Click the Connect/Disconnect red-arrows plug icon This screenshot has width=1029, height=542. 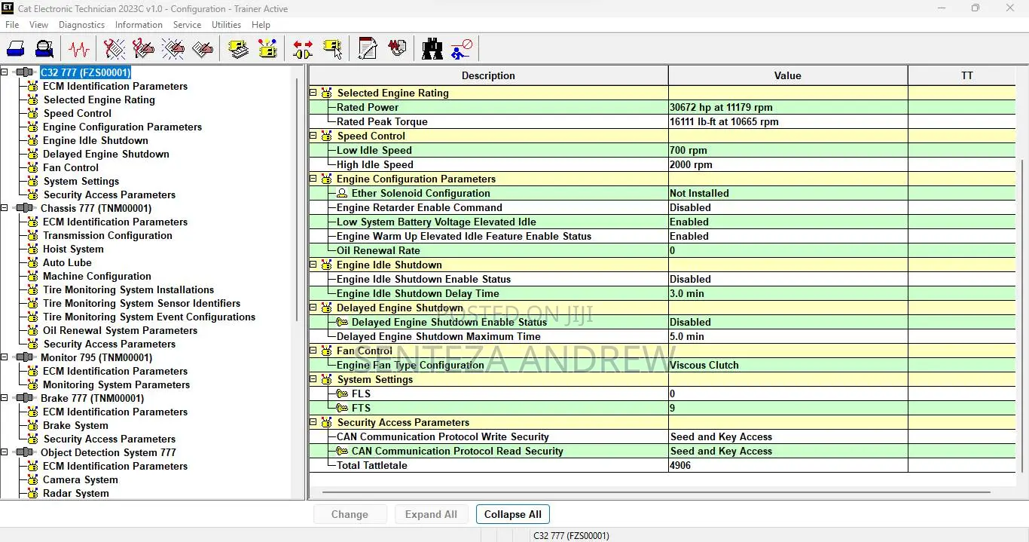click(x=303, y=49)
